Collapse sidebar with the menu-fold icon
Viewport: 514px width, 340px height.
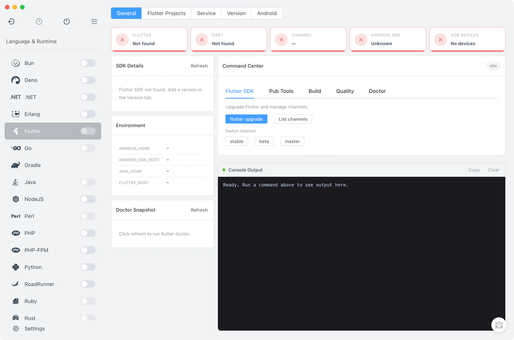[94, 21]
